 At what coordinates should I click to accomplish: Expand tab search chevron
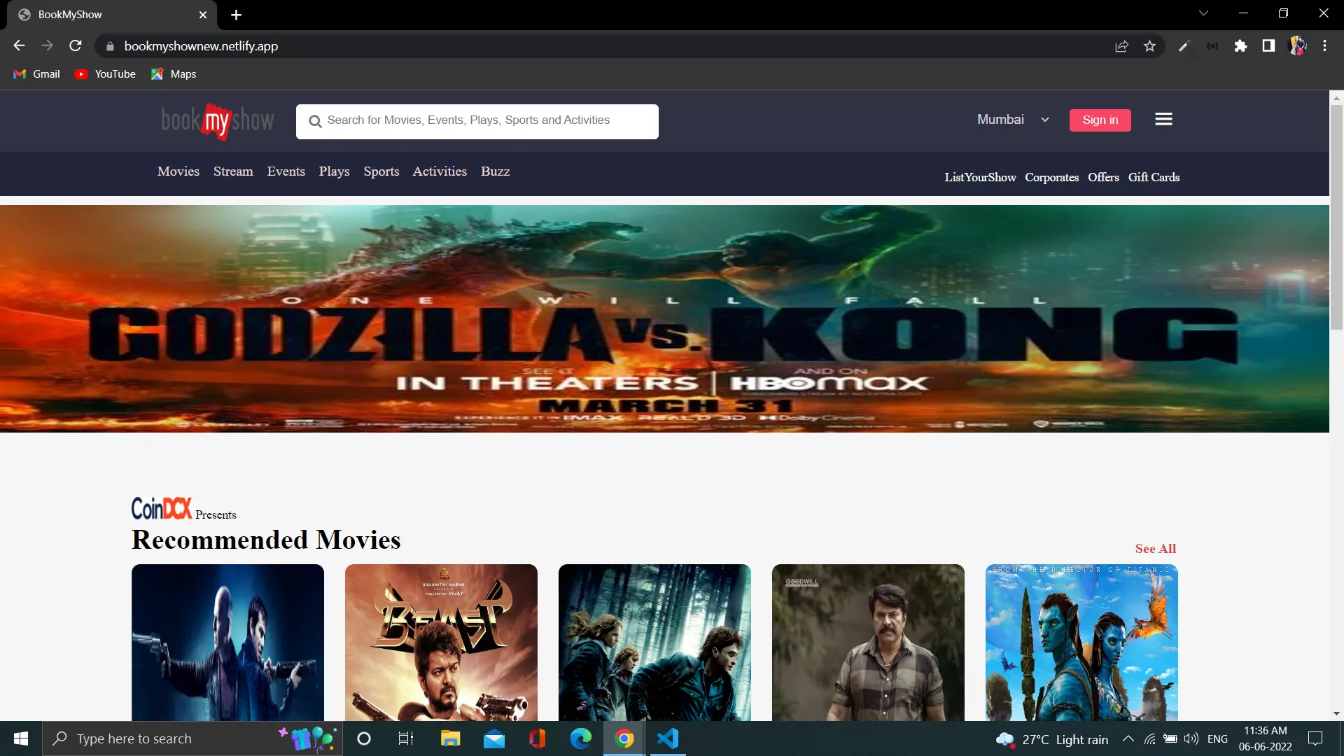[1203, 13]
